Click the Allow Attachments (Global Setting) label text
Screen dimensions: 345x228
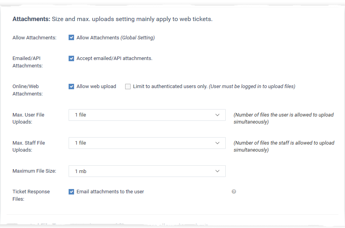[115, 38]
